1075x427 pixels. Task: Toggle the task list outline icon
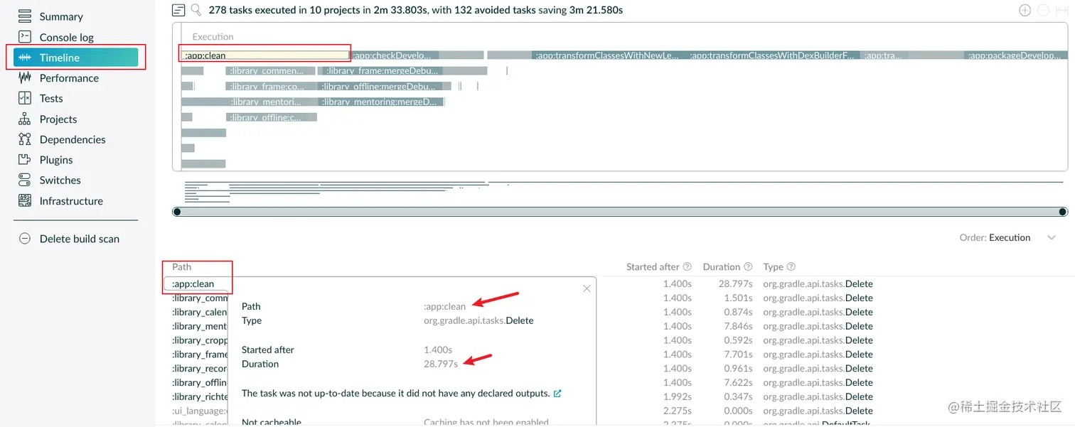pyautogui.click(x=178, y=10)
